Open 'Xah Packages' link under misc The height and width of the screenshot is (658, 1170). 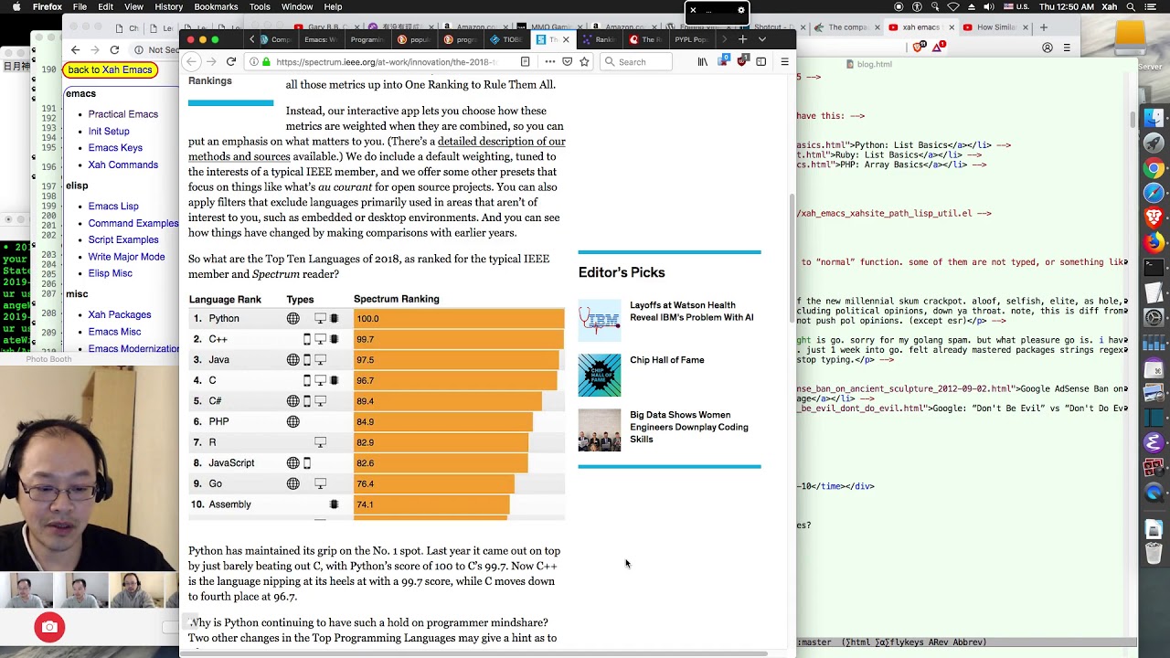[120, 314]
